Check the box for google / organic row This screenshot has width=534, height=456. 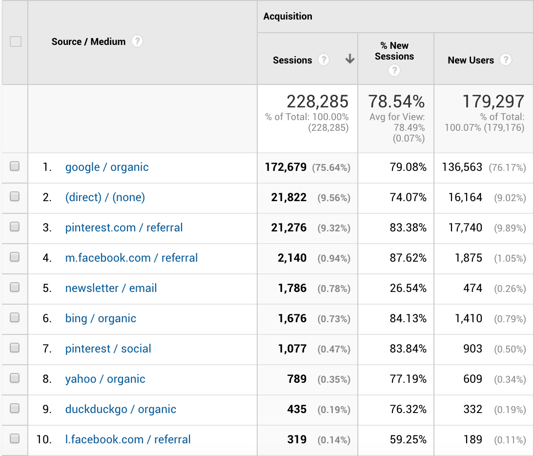coord(15,166)
